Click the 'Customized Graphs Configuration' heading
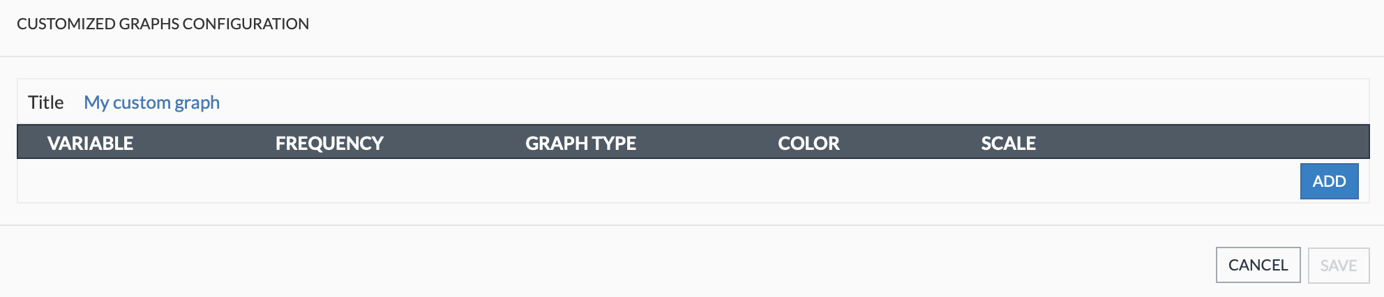This screenshot has width=1384, height=297. [163, 24]
